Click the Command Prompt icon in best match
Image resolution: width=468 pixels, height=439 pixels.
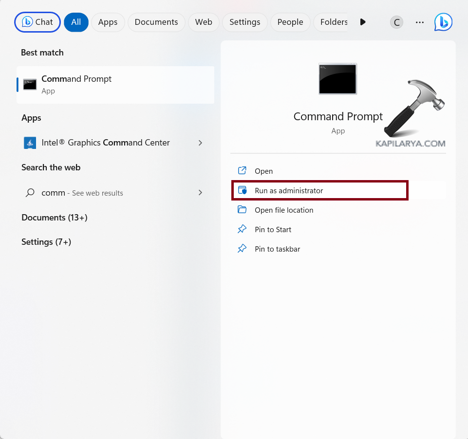[x=30, y=85]
